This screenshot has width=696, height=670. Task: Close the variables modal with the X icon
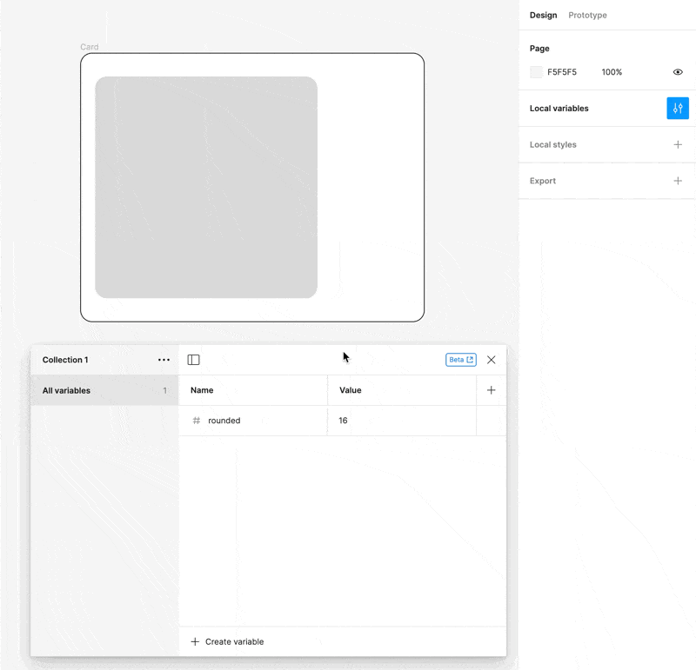pyautogui.click(x=492, y=359)
